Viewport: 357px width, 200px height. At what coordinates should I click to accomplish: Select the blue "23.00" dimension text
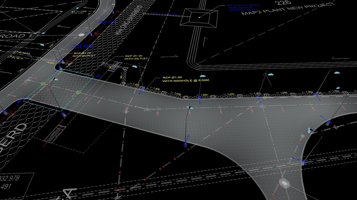[83, 46]
